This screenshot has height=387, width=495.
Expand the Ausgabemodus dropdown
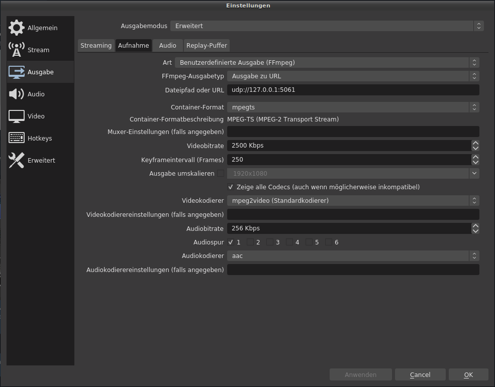pos(327,26)
